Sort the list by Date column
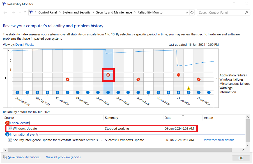 coord(183,118)
